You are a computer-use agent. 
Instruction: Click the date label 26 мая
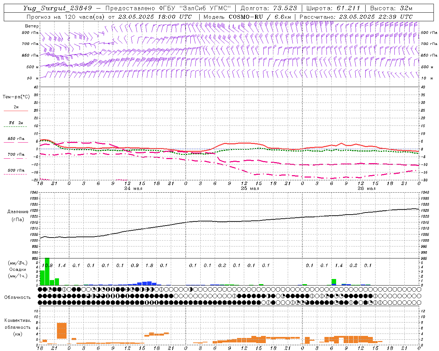point(366,189)
